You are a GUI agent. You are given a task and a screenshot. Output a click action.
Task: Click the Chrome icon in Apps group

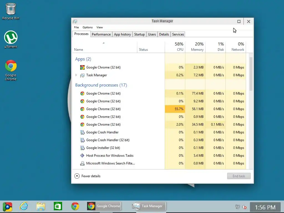point(82,67)
